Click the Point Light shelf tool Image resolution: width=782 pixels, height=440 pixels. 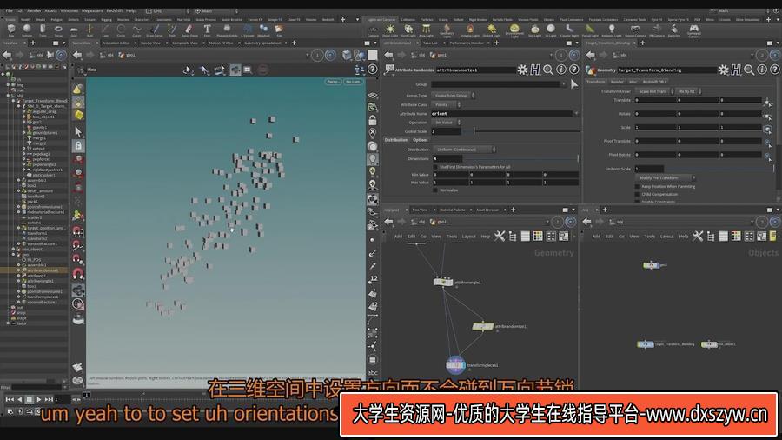point(390,30)
